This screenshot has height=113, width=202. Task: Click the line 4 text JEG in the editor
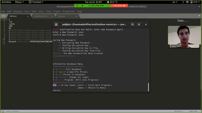10,26
